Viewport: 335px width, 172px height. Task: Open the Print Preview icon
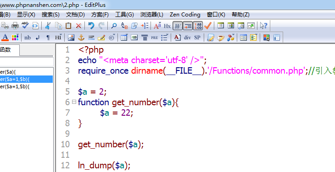tap(5, 26)
